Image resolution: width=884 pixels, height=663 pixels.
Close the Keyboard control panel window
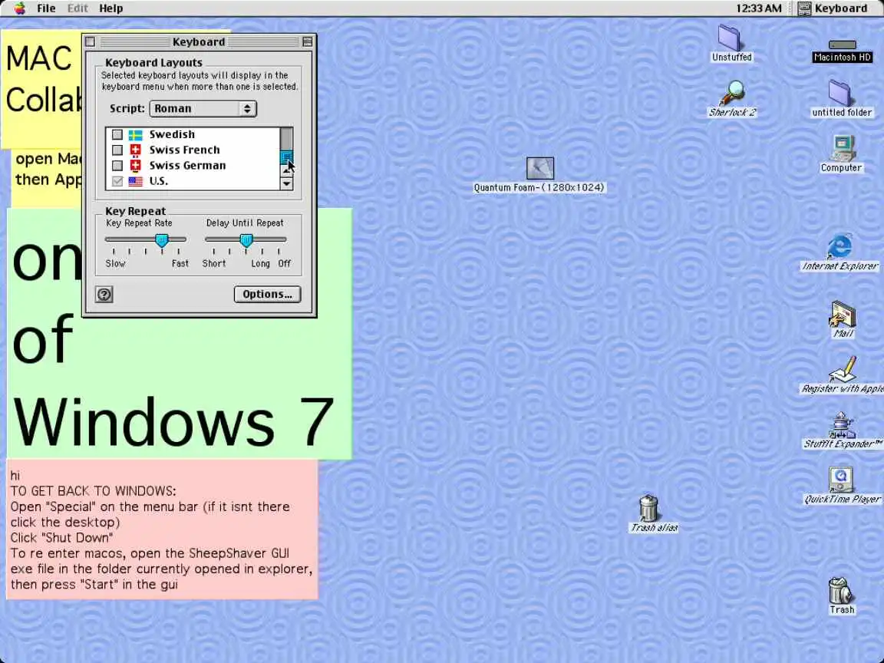click(x=91, y=42)
